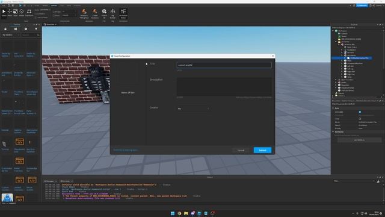Open the All Messages dropdown in Output

click(x=51, y=181)
